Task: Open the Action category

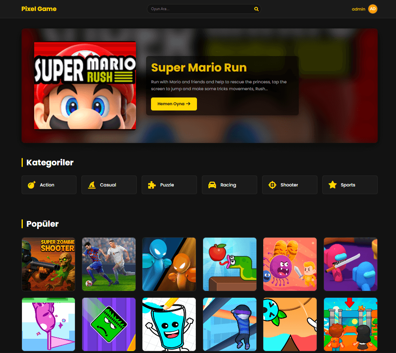Action: pos(49,185)
